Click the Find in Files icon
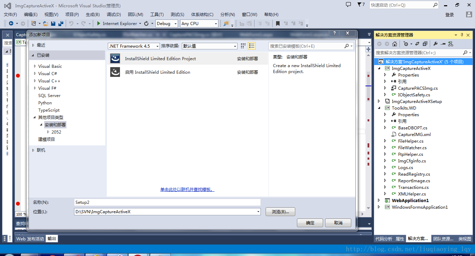Image resolution: width=475 pixels, height=256 pixels. click(226, 23)
